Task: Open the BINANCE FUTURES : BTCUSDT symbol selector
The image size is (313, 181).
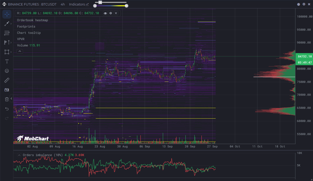Action: click(32, 4)
